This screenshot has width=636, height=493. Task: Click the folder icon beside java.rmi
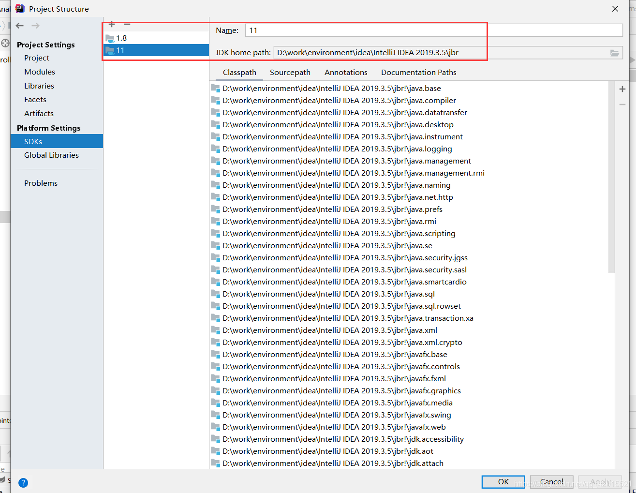[216, 221]
